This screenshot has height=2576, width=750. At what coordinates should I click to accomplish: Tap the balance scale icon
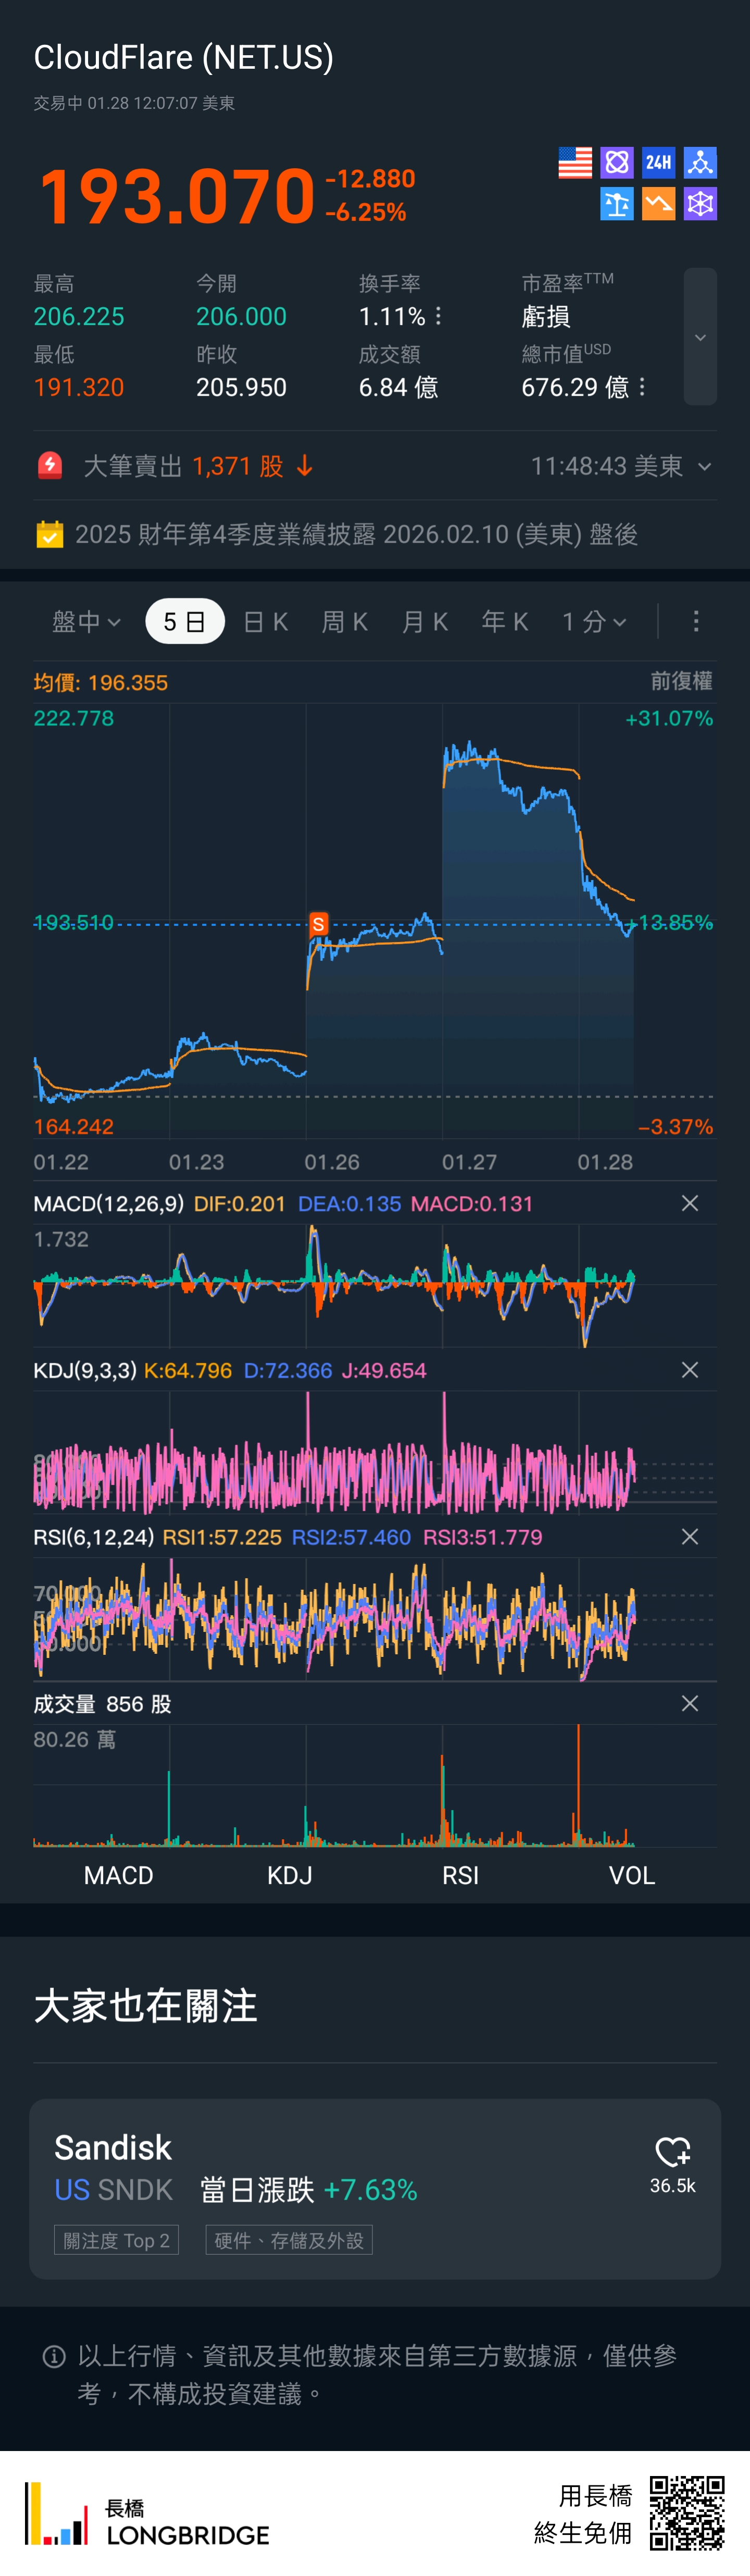pyautogui.click(x=617, y=204)
